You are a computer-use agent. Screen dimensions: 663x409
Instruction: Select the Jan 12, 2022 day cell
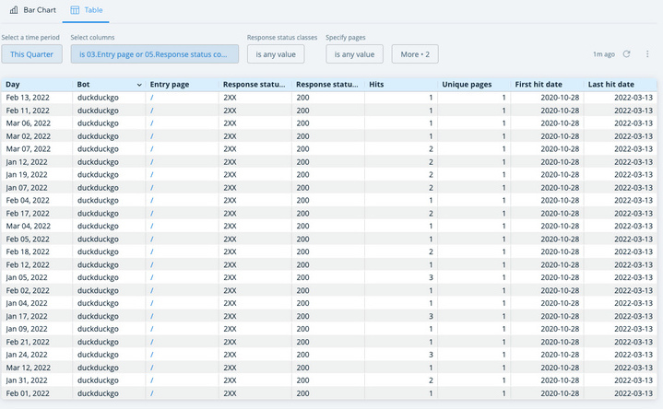26,162
